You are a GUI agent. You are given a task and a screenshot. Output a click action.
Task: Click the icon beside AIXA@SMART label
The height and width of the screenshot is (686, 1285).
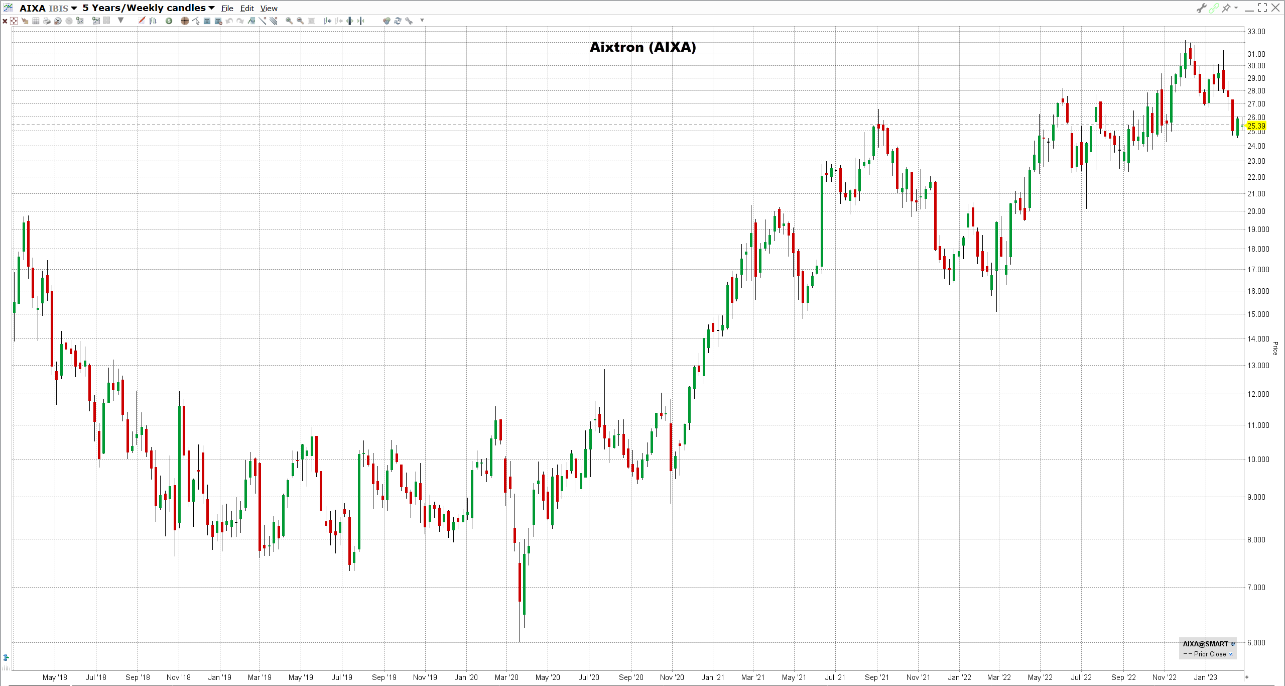[1233, 644]
